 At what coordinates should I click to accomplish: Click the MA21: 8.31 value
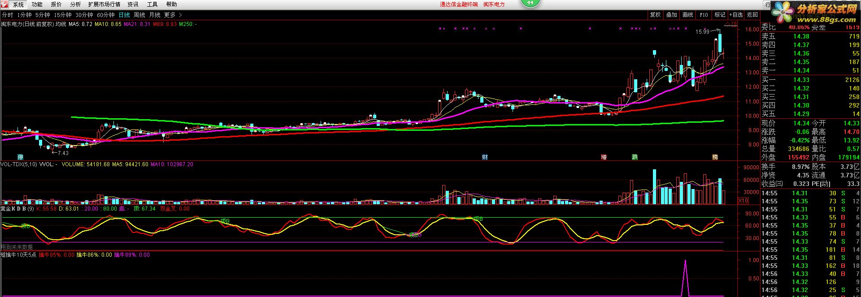click(x=137, y=24)
